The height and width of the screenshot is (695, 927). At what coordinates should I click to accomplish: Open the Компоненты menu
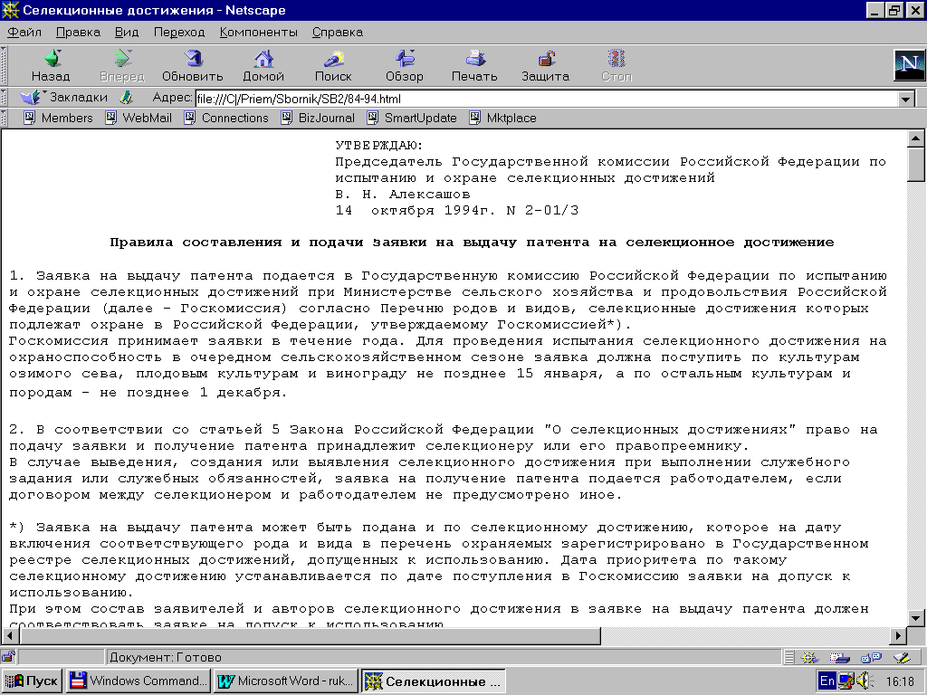coord(258,32)
